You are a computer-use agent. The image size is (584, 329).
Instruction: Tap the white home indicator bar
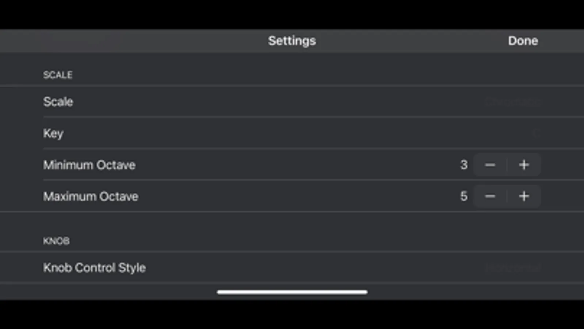(292, 292)
